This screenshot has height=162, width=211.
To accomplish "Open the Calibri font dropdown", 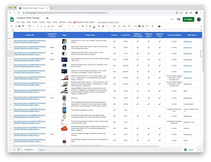I will pos(64,26).
